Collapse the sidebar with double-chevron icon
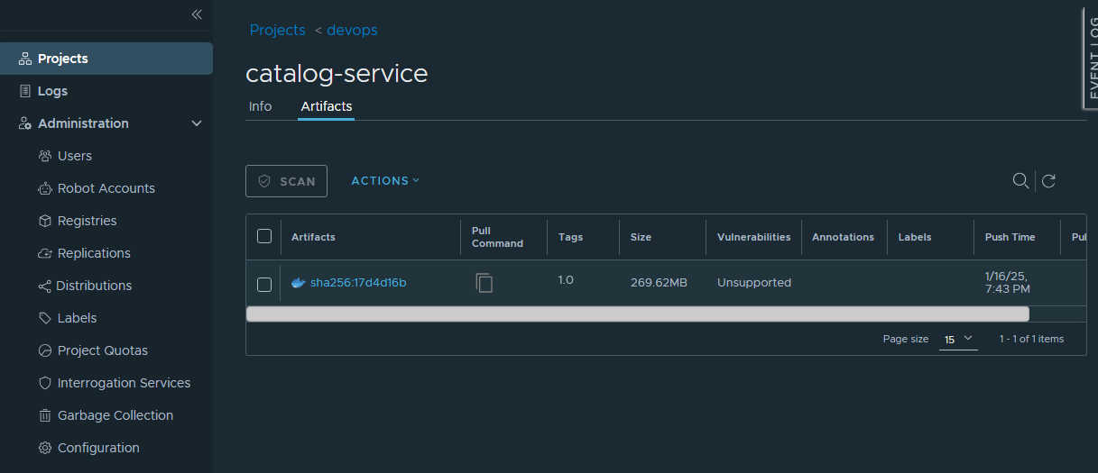Viewport: 1098px width, 473px height. 197,14
